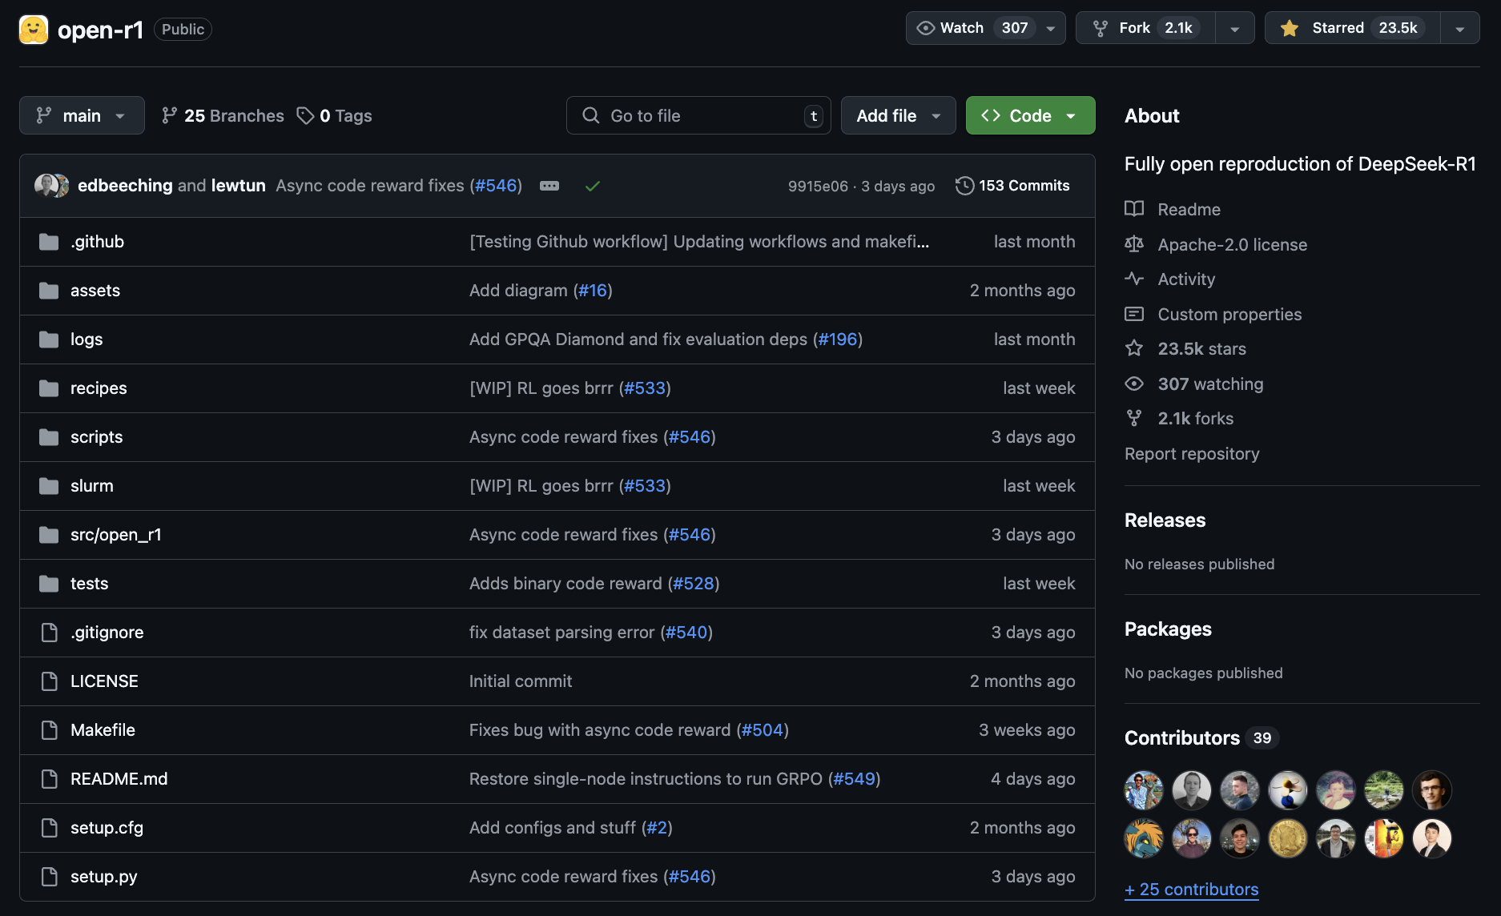Click the folder icon for assets
This screenshot has height=916, width=1501.
[49, 291]
